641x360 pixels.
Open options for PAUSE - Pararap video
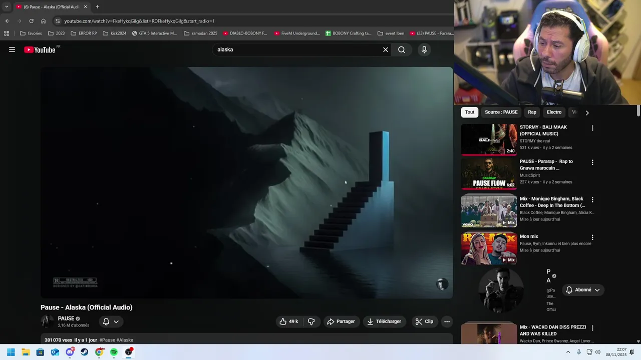point(592,162)
